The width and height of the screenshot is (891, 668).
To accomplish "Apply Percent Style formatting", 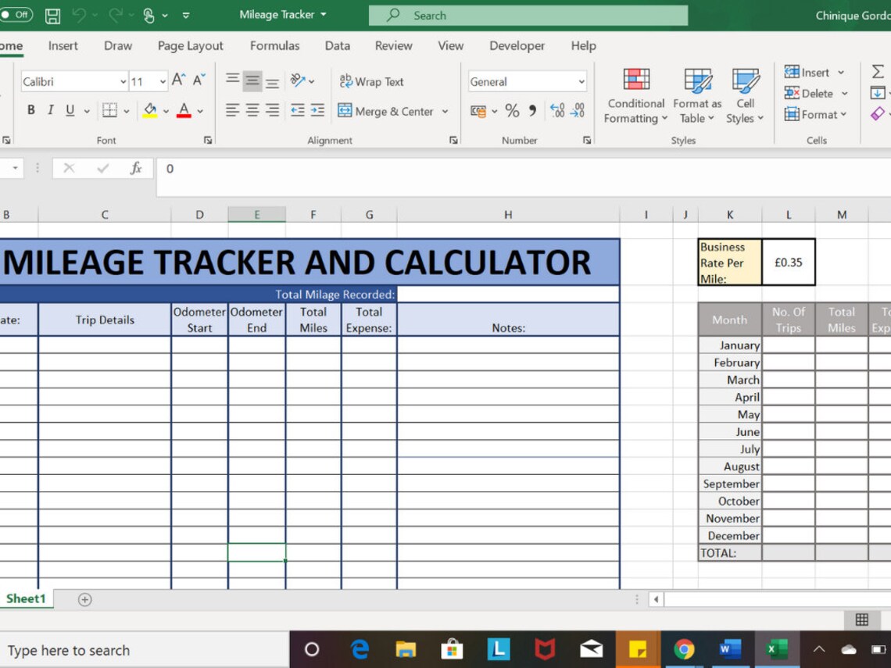I will click(x=513, y=111).
